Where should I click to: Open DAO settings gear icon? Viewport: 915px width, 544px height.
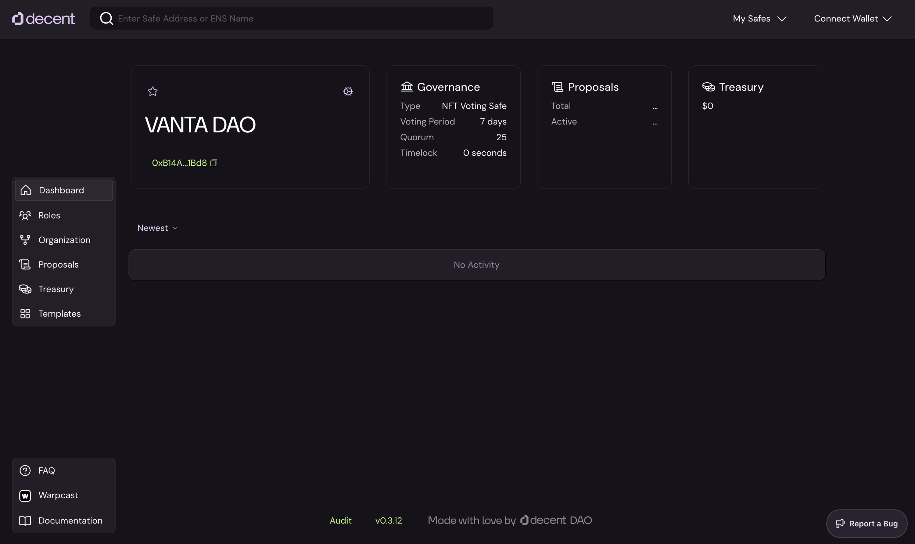pyautogui.click(x=348, y=91)
